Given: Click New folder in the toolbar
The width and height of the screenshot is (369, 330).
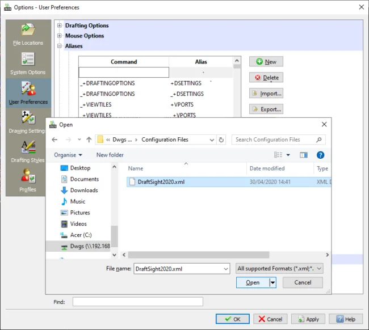Looking at the screenshot, I should (x=110, y=155).
